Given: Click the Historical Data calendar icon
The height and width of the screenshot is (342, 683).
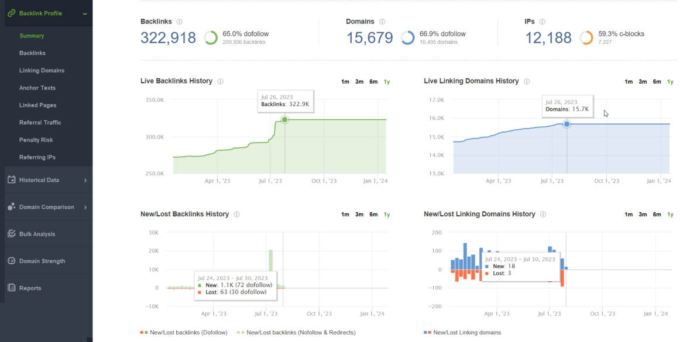Looking at the screenshot, I should tap(11, 180).
